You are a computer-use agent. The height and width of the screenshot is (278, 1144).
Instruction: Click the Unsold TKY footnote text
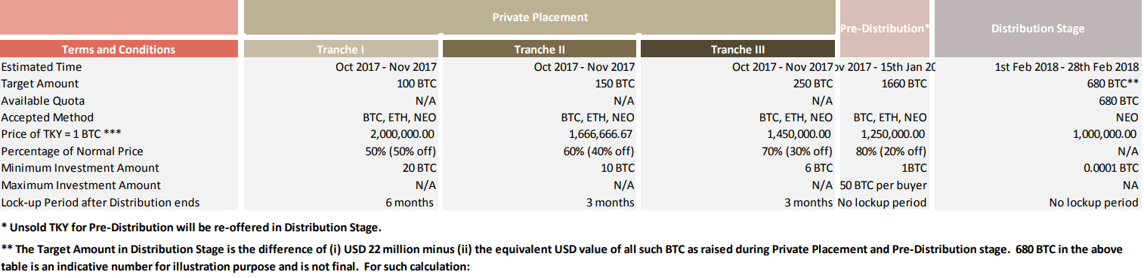pos(191,227)
